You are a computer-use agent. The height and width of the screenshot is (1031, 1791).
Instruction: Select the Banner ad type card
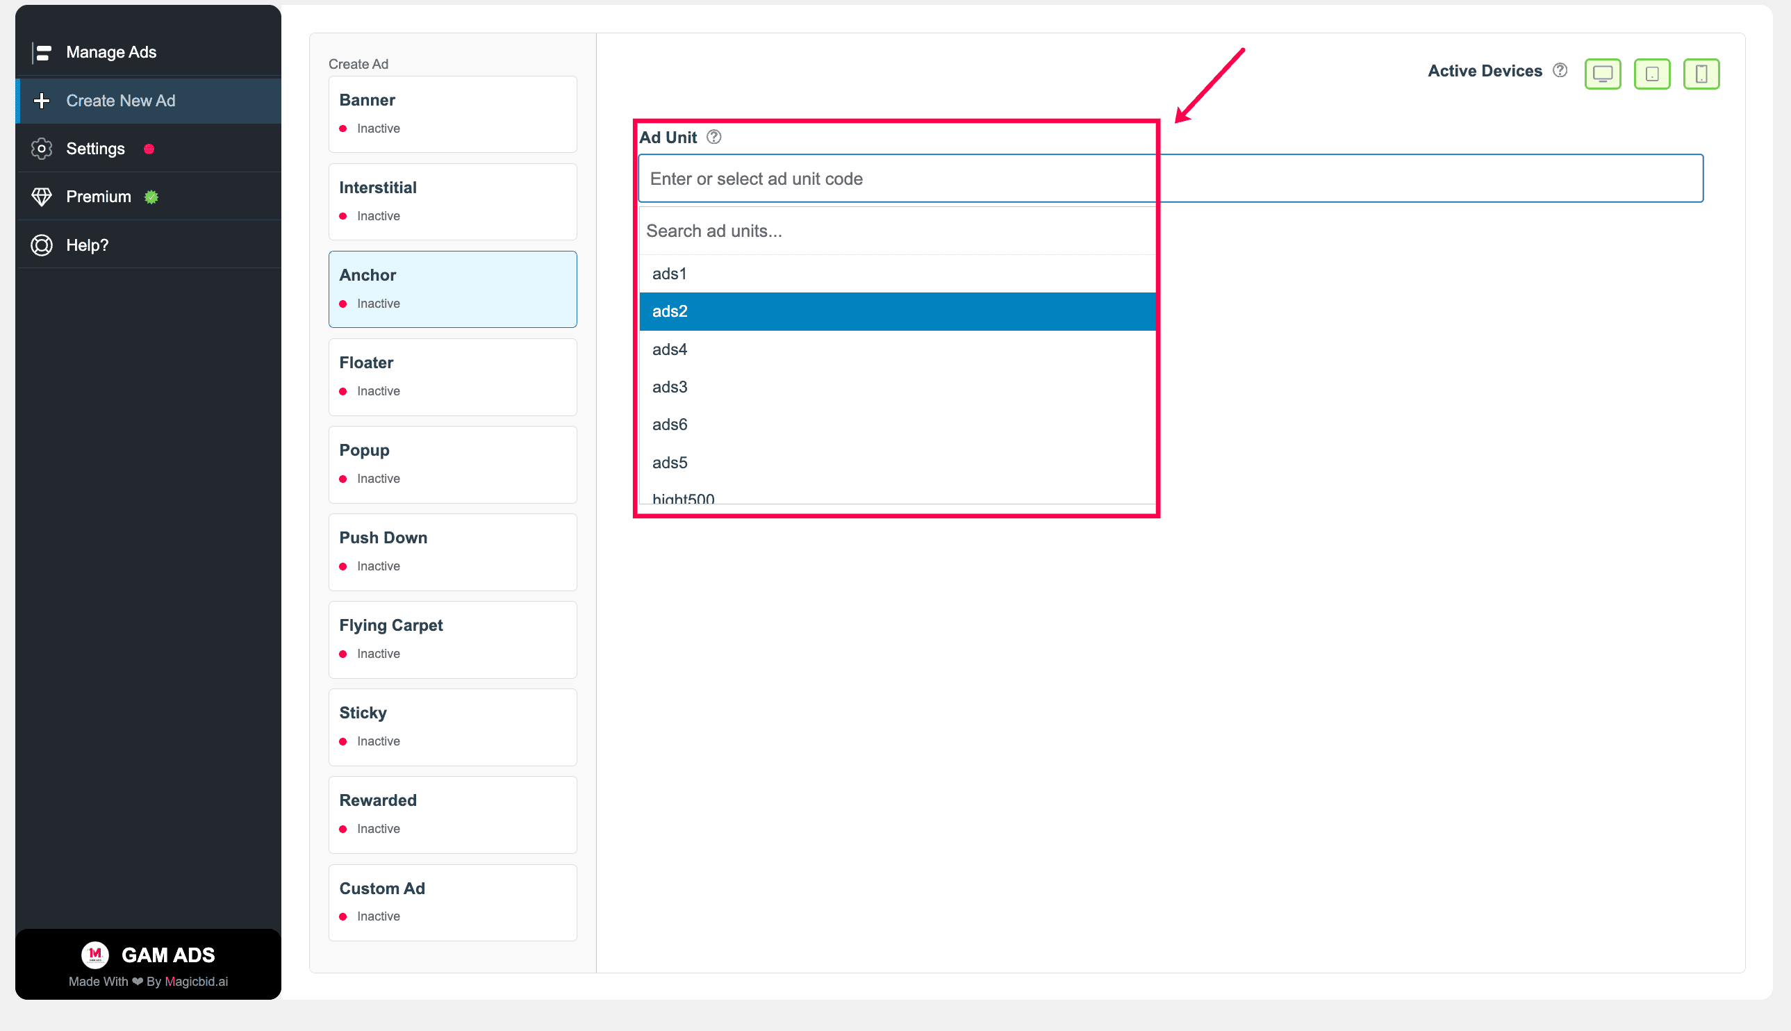click(452, 114)
